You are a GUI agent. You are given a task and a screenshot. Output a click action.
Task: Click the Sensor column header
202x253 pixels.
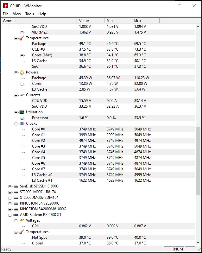tap(39, 21)
